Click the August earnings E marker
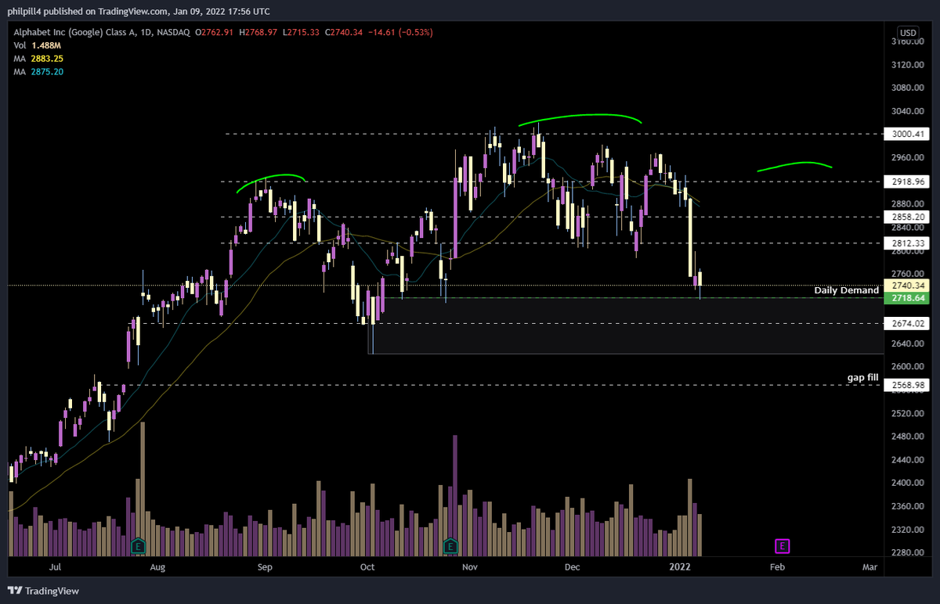940x604 pixels. click(x=139, y=545)
